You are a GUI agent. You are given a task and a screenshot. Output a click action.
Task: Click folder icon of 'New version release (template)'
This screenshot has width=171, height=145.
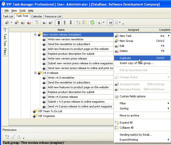(40, 35)
